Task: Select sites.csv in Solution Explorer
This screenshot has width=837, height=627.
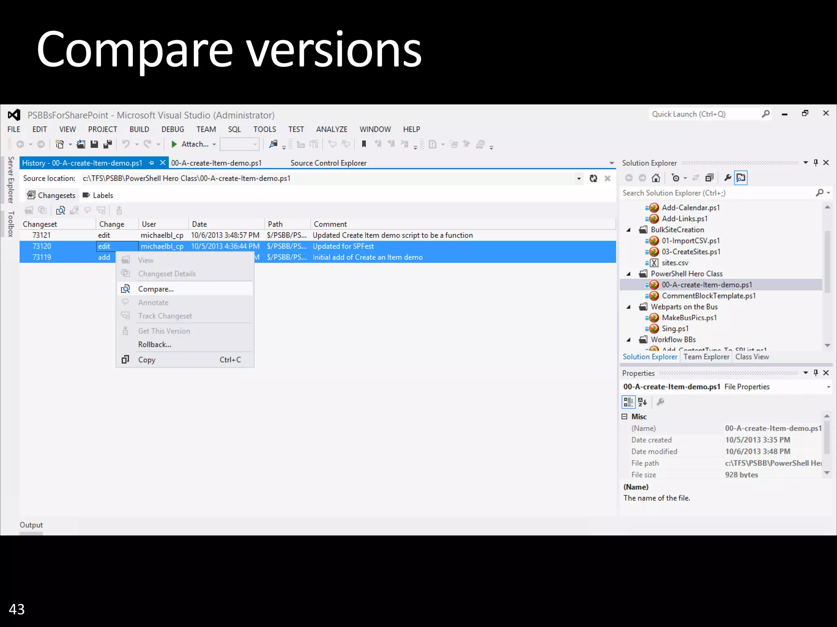Action: pos(675,263)
